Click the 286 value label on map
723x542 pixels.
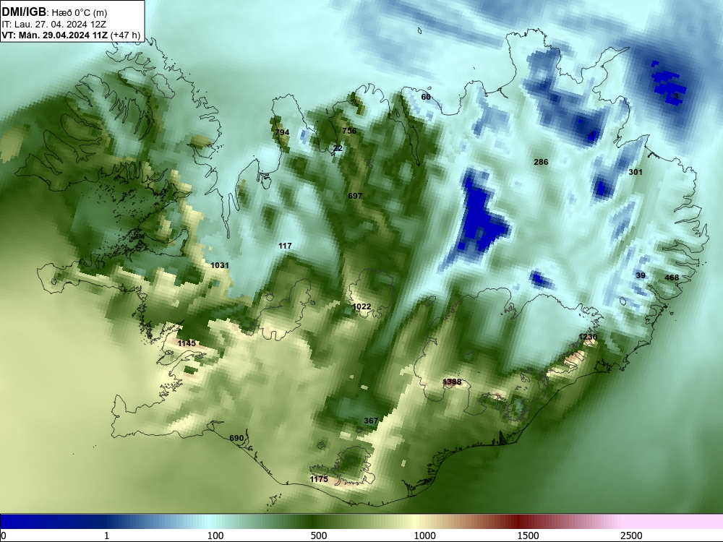[541, 162]
